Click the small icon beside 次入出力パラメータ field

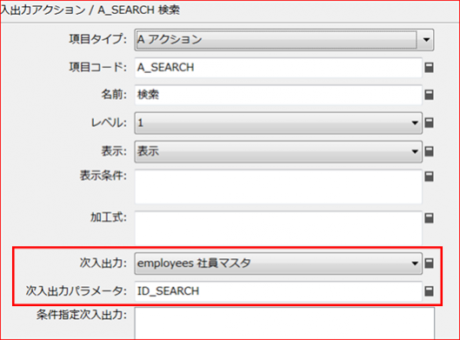(x=429, y=291)
